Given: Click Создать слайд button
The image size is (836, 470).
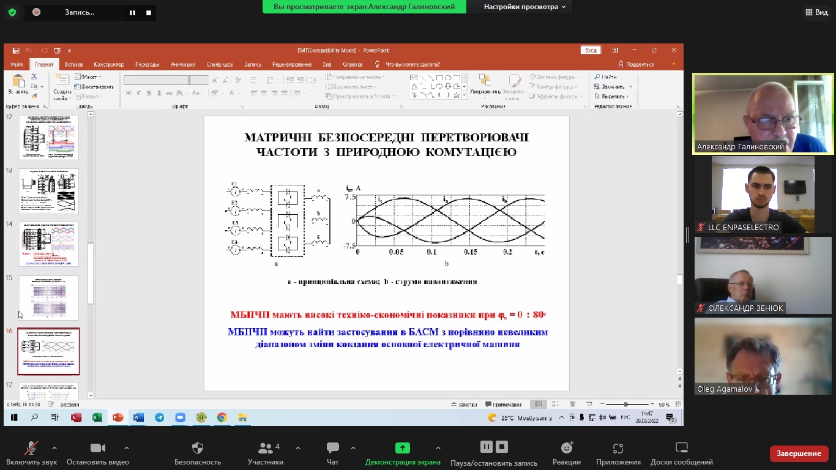Looking at the screenshot, I should coord(62,87).
